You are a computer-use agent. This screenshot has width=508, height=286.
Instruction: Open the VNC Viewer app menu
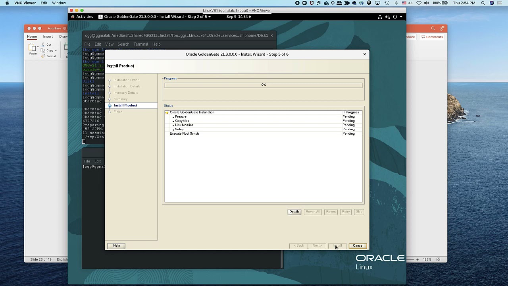click(25, 3)
